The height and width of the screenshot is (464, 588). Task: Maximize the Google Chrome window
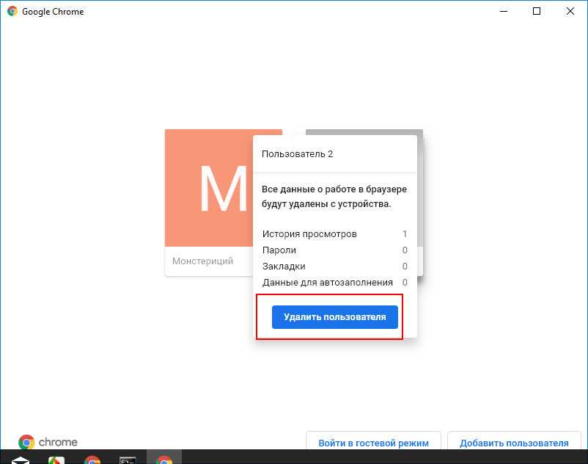click(x=537, y=12)
